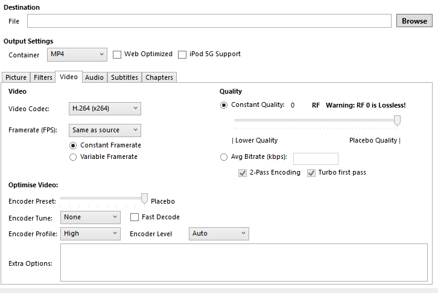Click the destination File path field
Screen dimensions: 438x293
[x=209, y=21]
